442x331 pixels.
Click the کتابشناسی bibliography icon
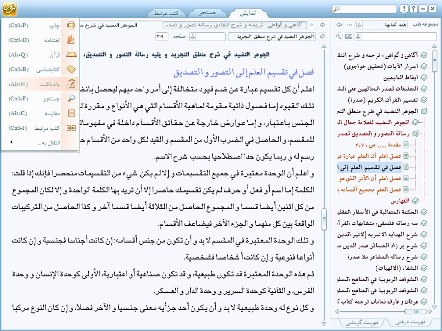pyautogui.click(x=71, y=69)
